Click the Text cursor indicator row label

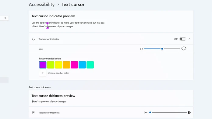tap(49, 39)
